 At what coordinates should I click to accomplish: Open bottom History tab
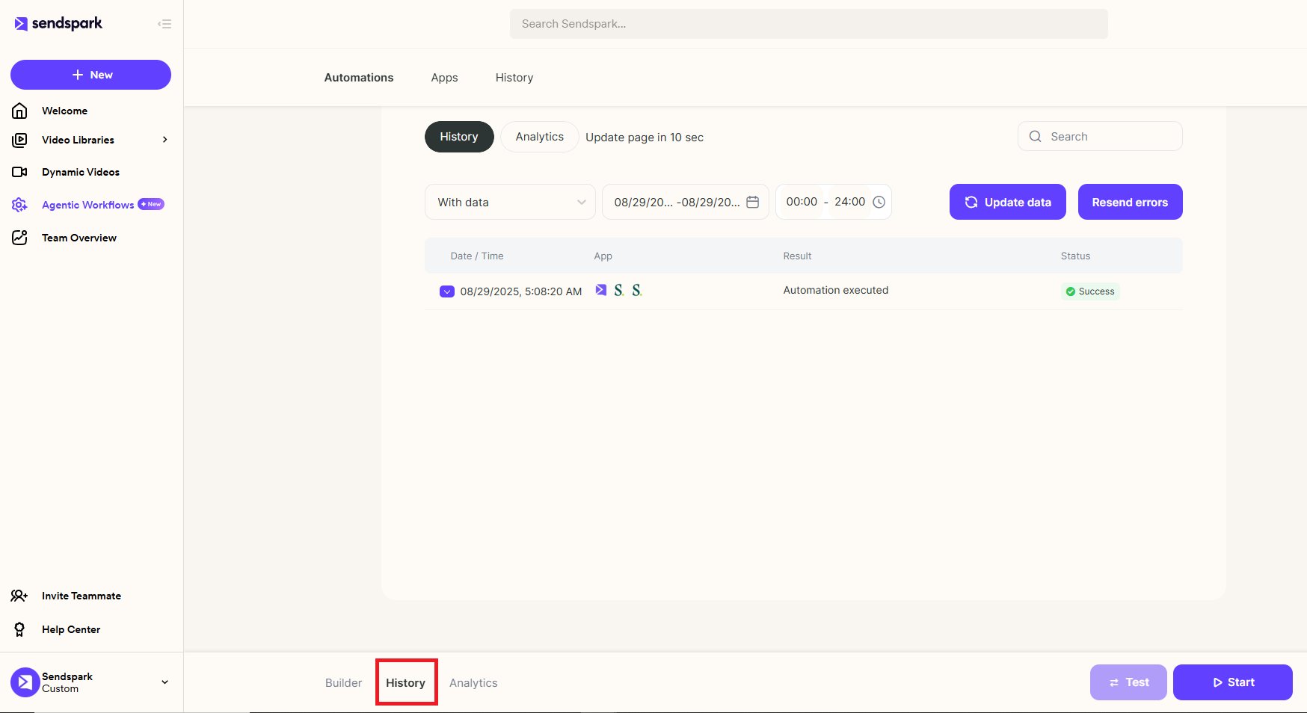pyautogui.click(x=406, y=682)
